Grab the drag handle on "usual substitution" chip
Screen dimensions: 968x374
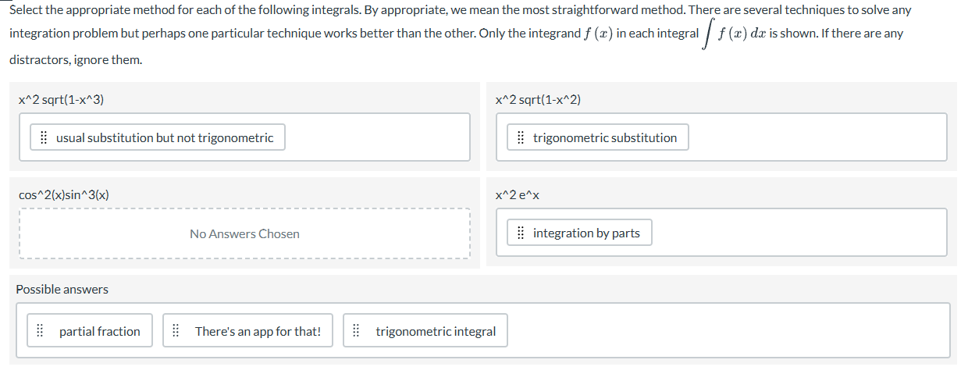(44, 138)
